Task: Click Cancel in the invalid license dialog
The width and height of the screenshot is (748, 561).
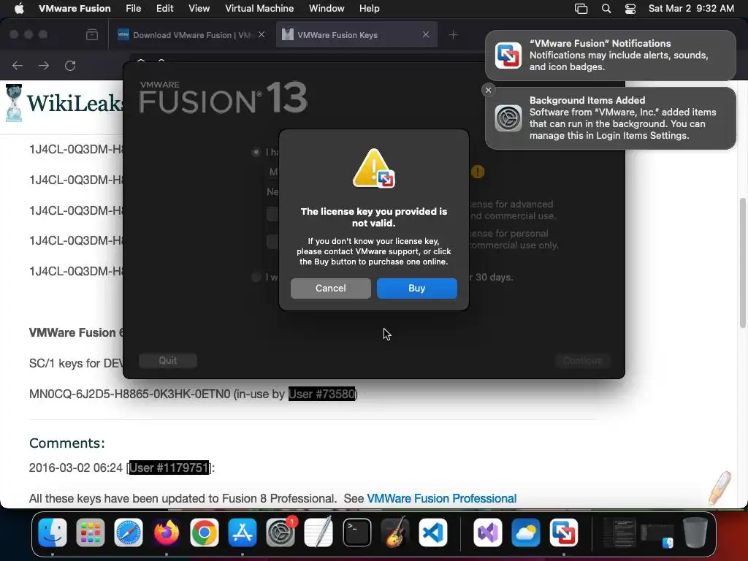Action: coord(331,288)
